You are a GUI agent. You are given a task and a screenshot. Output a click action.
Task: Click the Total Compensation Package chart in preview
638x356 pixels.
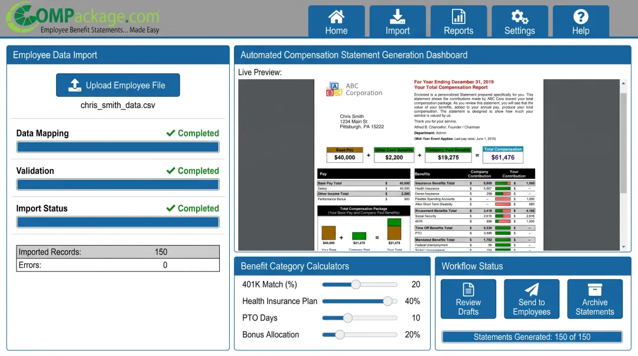364,228
